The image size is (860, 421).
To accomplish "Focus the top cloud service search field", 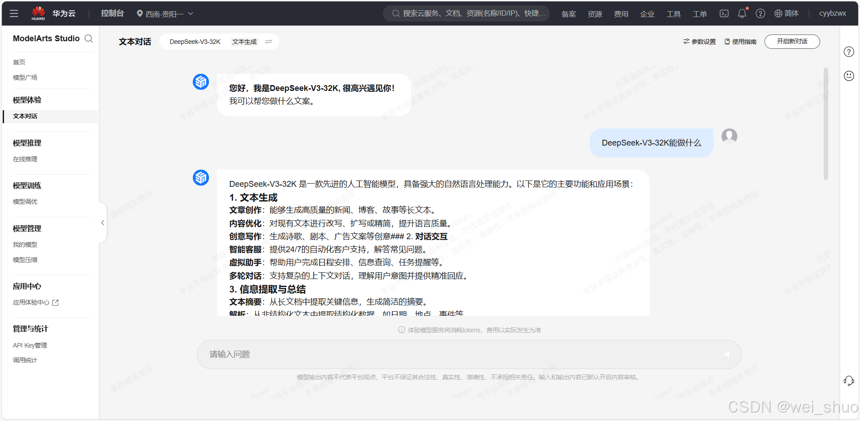I will (466, 13).
